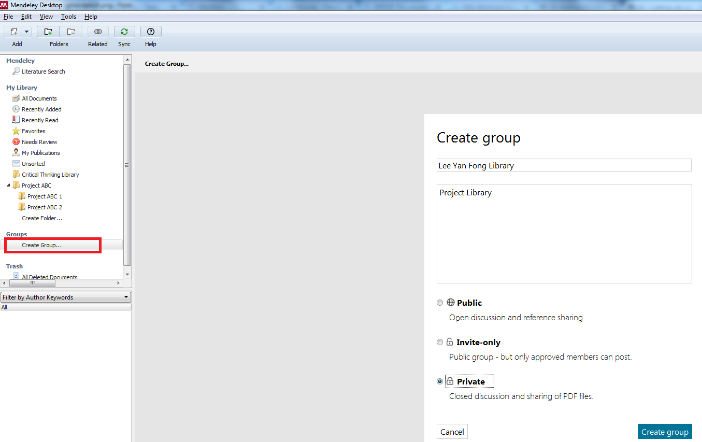702x442 pixels.
Task: Click the Sync toolbar icon
Action: pyautogui.click(x=124, y=32)
